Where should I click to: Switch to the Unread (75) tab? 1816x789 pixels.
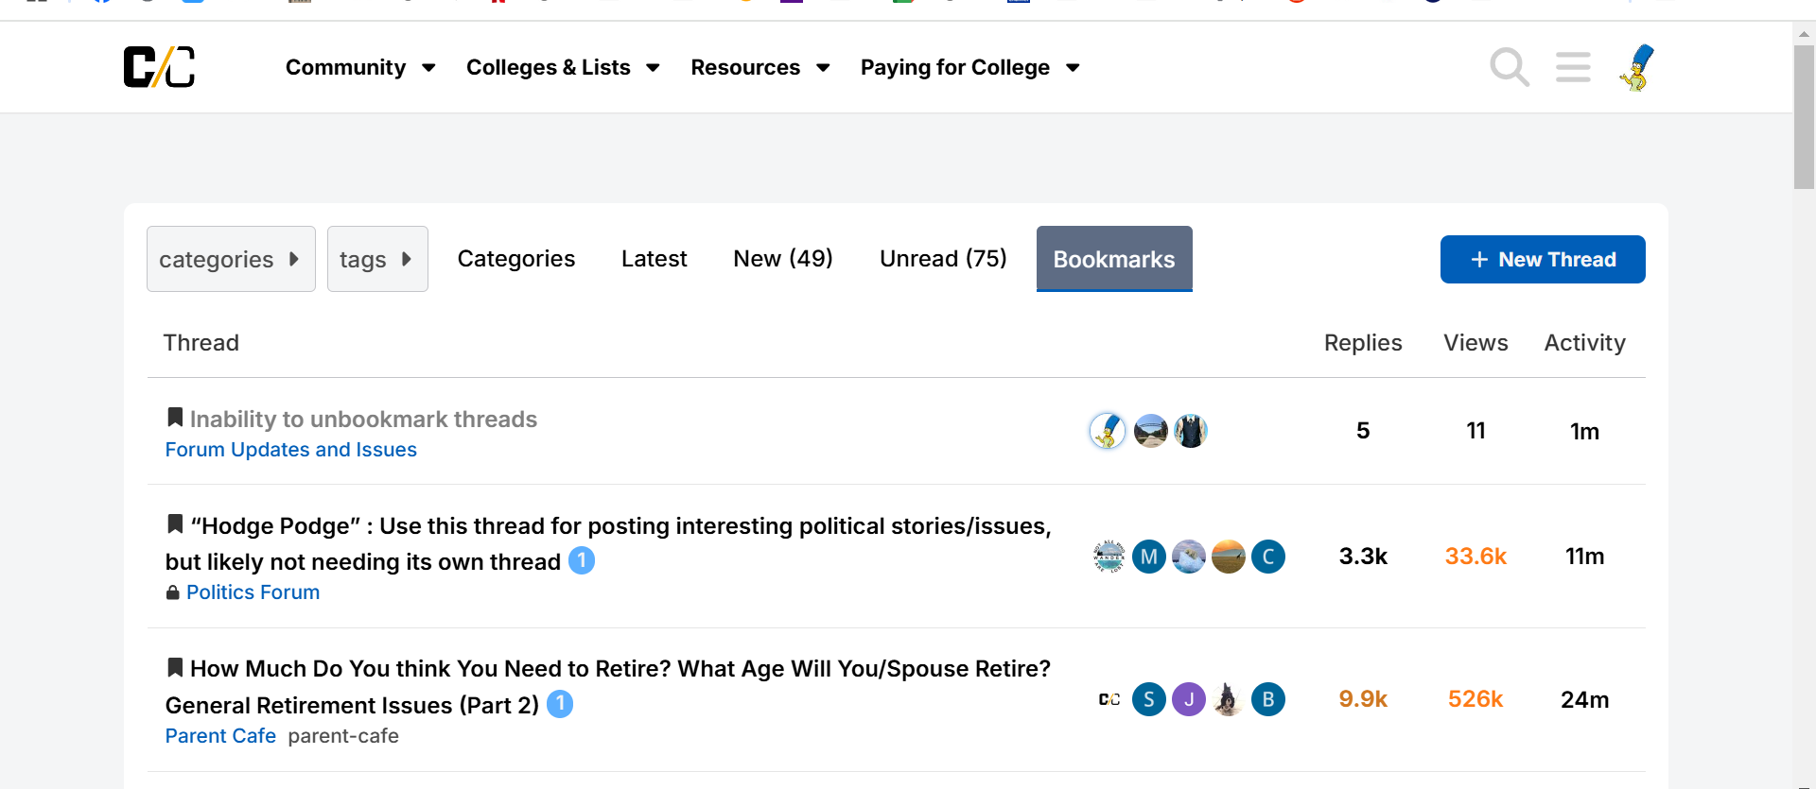coord(943,259)
